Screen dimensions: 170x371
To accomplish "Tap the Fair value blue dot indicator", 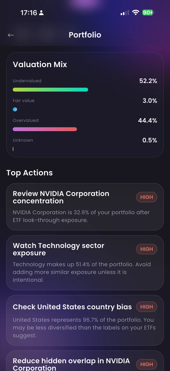I will coord(15,109).
